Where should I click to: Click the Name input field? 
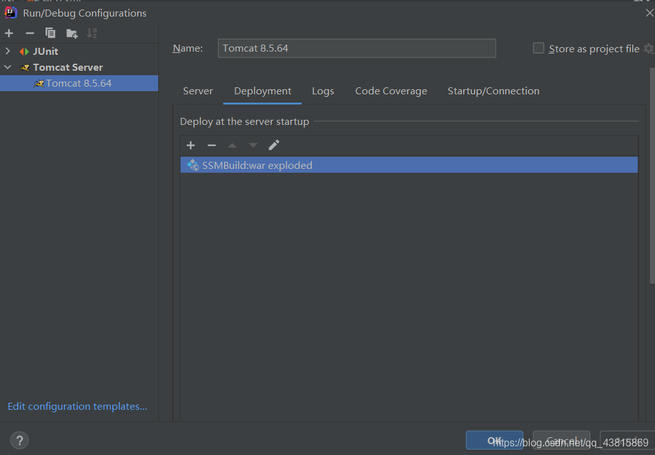point(357,48)
